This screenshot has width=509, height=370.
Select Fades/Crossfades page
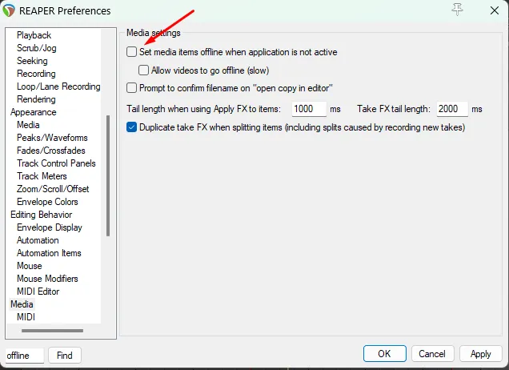[x=51, y=151]
